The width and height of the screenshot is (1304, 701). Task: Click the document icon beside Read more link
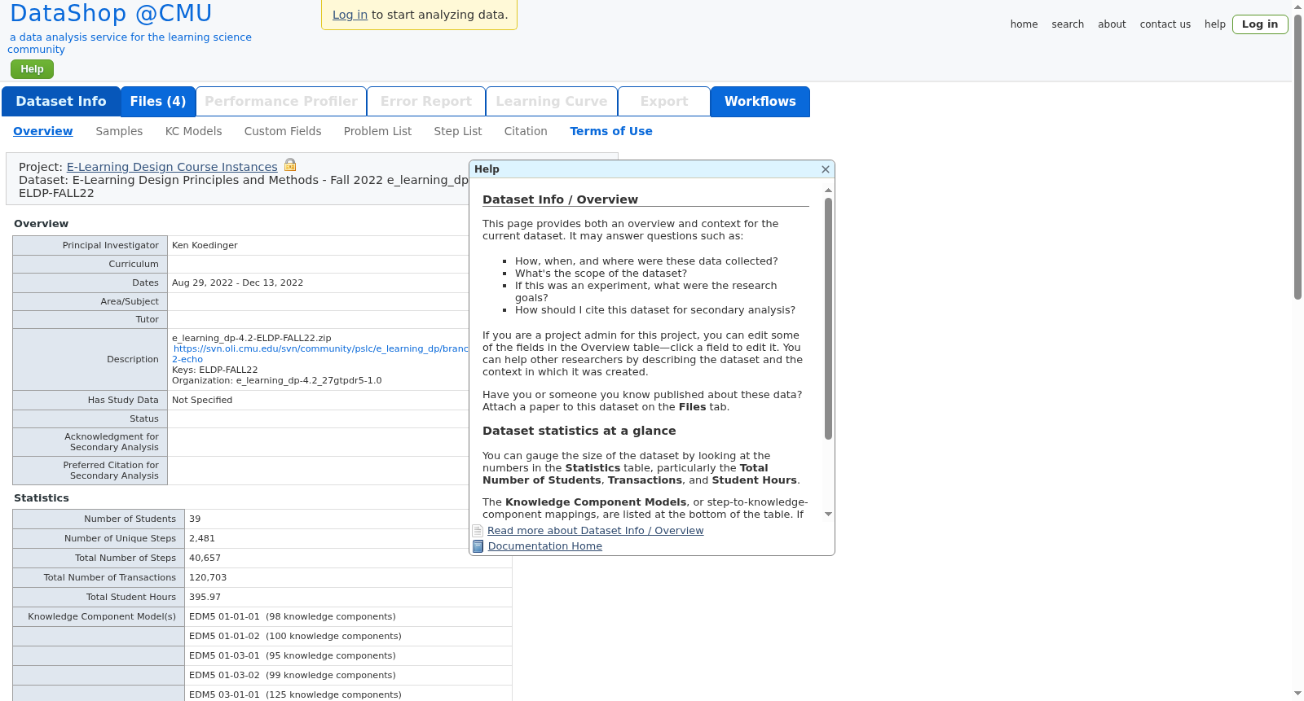[478, 531]
